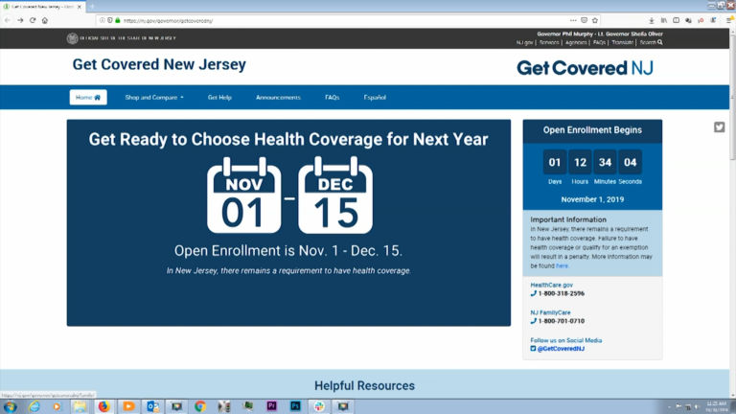The height and width of the screenshot is (414, 736).
Task: Reload the page with the refresh icon
Action: tap(33, 21)
